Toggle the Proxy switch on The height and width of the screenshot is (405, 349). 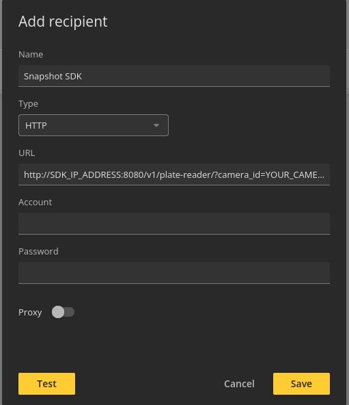coord(63,312)
